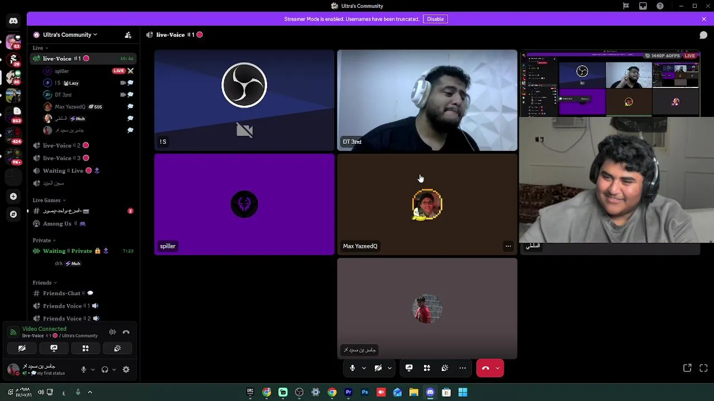This screenshot has width=714, height=401.
Task: Join live-Voice 2 voice channel
Action: point(83,145)
